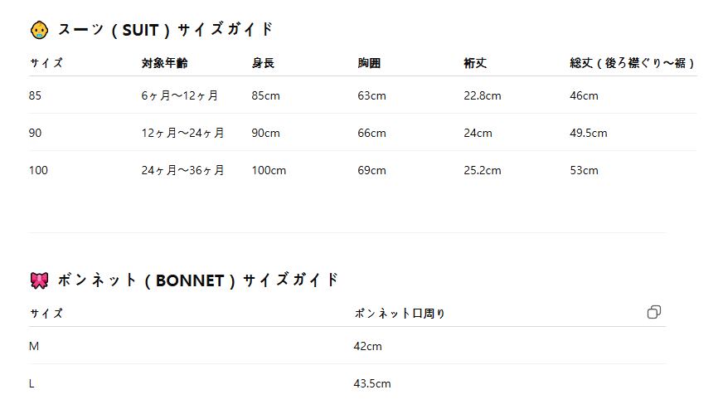Select the ボンネット (BONNET) サイズガイド heading
This screenshot has width=718, height=419.
coord(198,280)
